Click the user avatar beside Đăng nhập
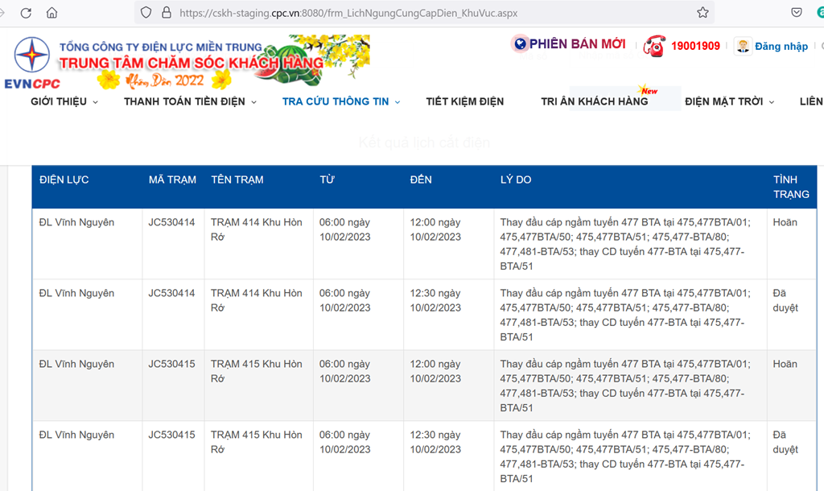Screen dimensions: 824x491 [x=743, y=46]
